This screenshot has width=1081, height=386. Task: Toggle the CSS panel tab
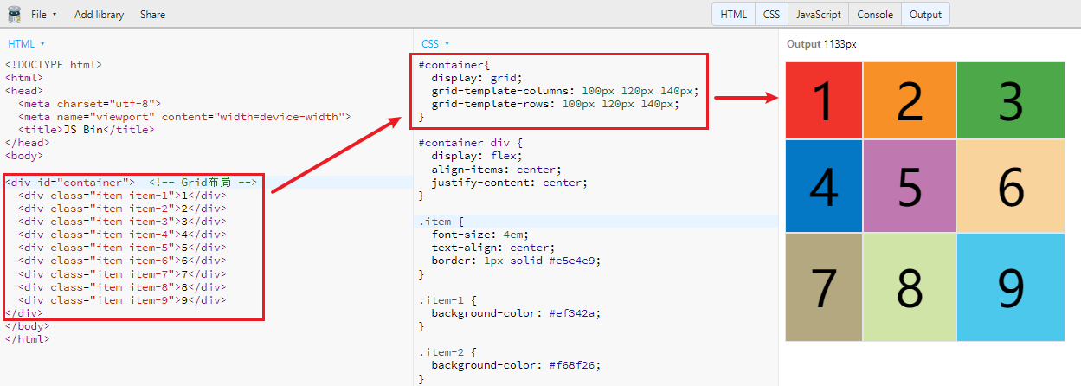[771, 15]
